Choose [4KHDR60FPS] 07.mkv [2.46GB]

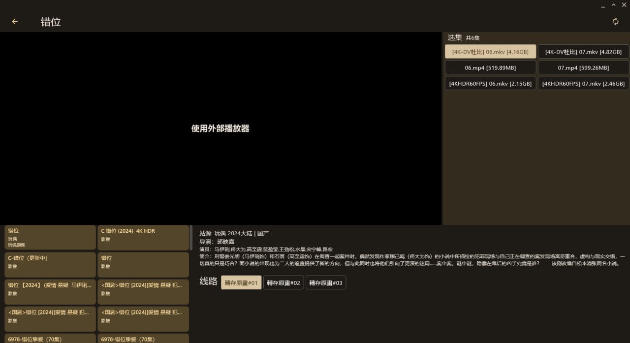pos(583,83)
